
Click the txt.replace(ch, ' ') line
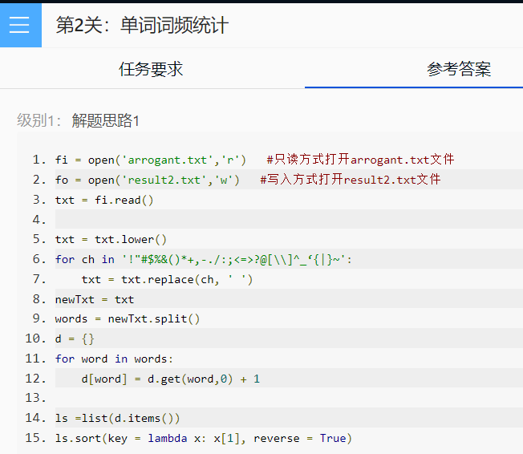(x=167, y=279)
